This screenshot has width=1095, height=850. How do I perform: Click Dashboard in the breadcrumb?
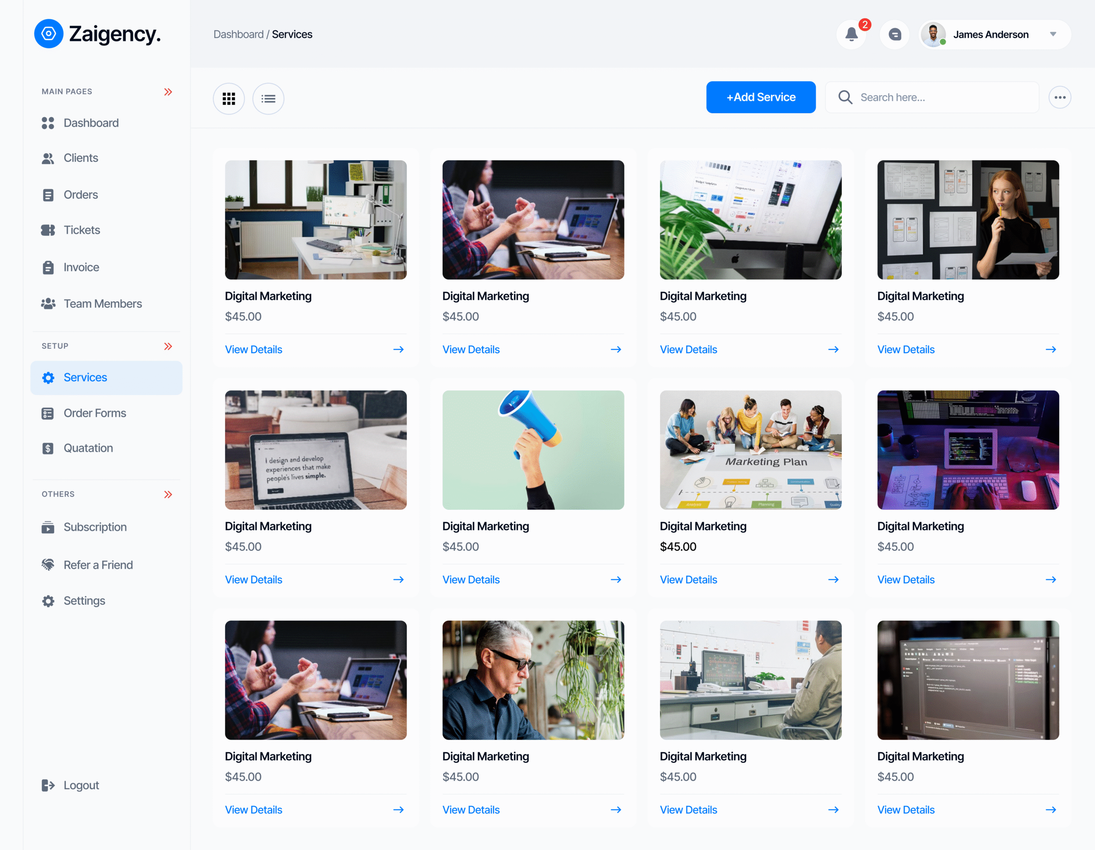[238, 35]
